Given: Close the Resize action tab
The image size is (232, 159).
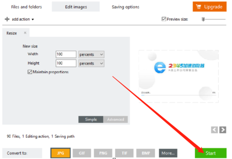Looking at the screenshot, I should (x=25, y=33).
